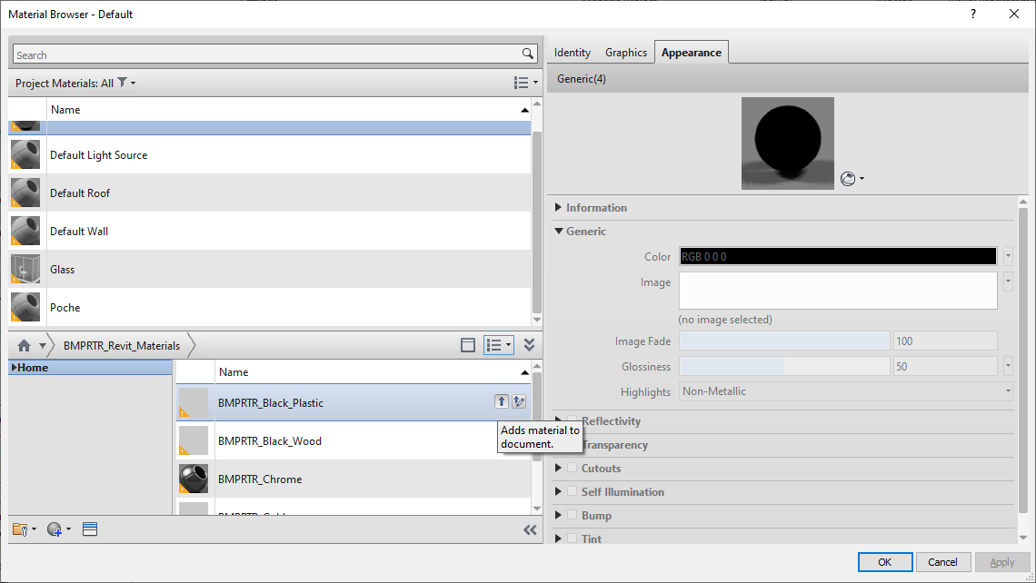
Task: Enable the Bump checkbox
Action: [x=573, y=515]
